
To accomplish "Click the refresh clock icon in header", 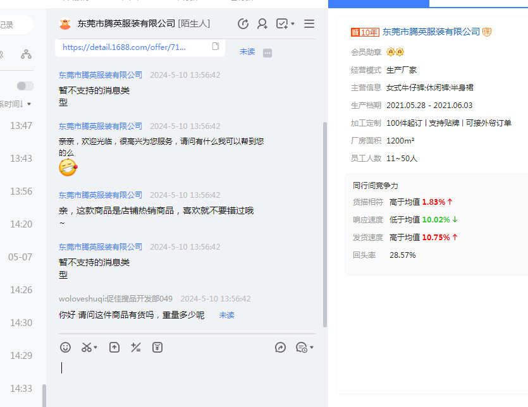I will point(243,24).
